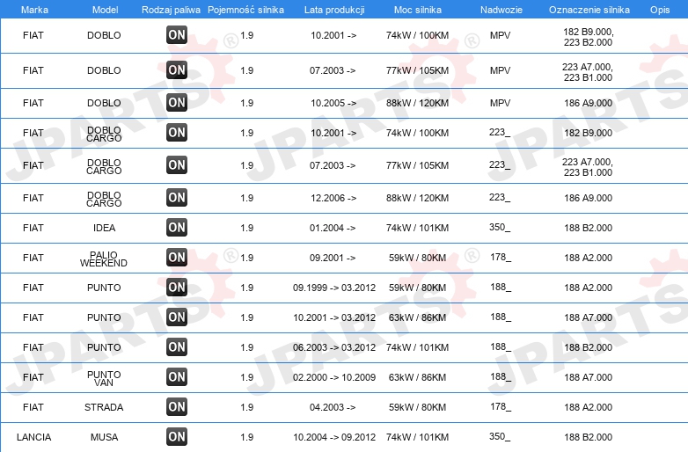Click the 350_ body code in the Idea row
The height and width of the screenshot is (452, 688).
point(500,228)
